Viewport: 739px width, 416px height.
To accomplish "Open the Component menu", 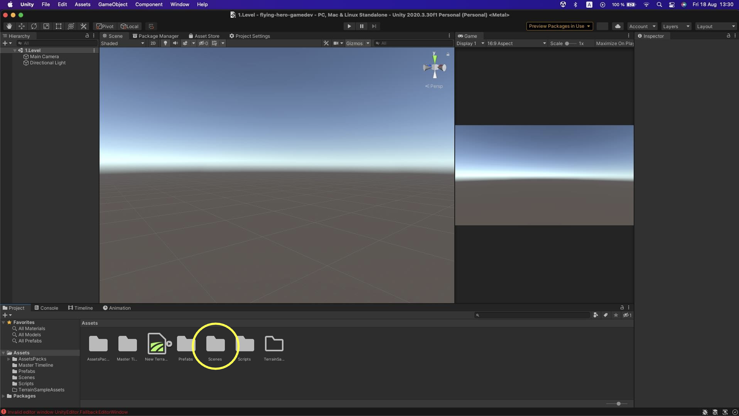I will pos(149,5).
